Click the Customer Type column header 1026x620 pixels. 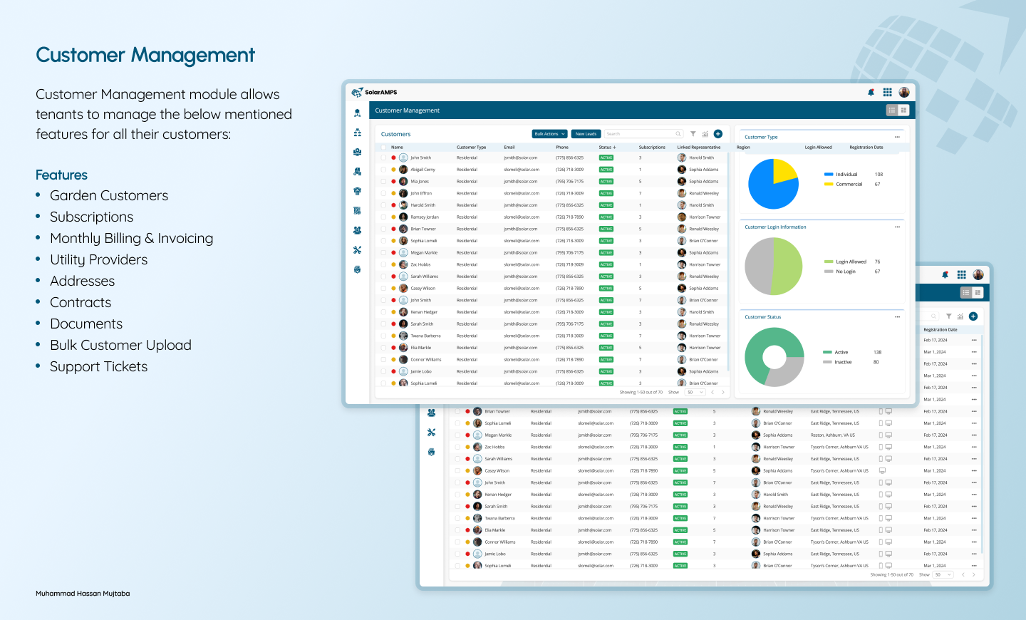(471, 148)
